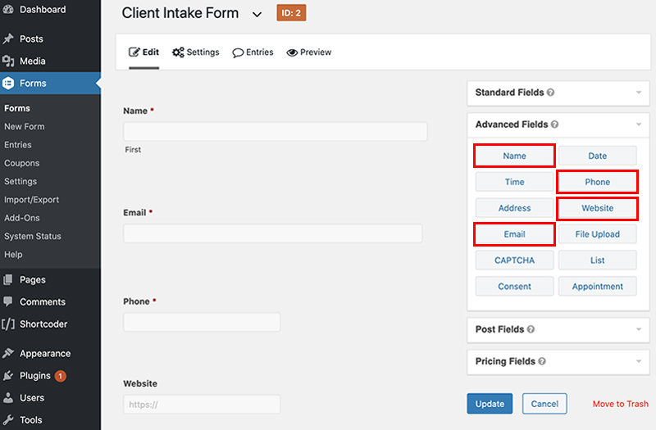Viewport: 656px width, 430px height.
Task: Click the Media library icon
Action: pos(8,61)
